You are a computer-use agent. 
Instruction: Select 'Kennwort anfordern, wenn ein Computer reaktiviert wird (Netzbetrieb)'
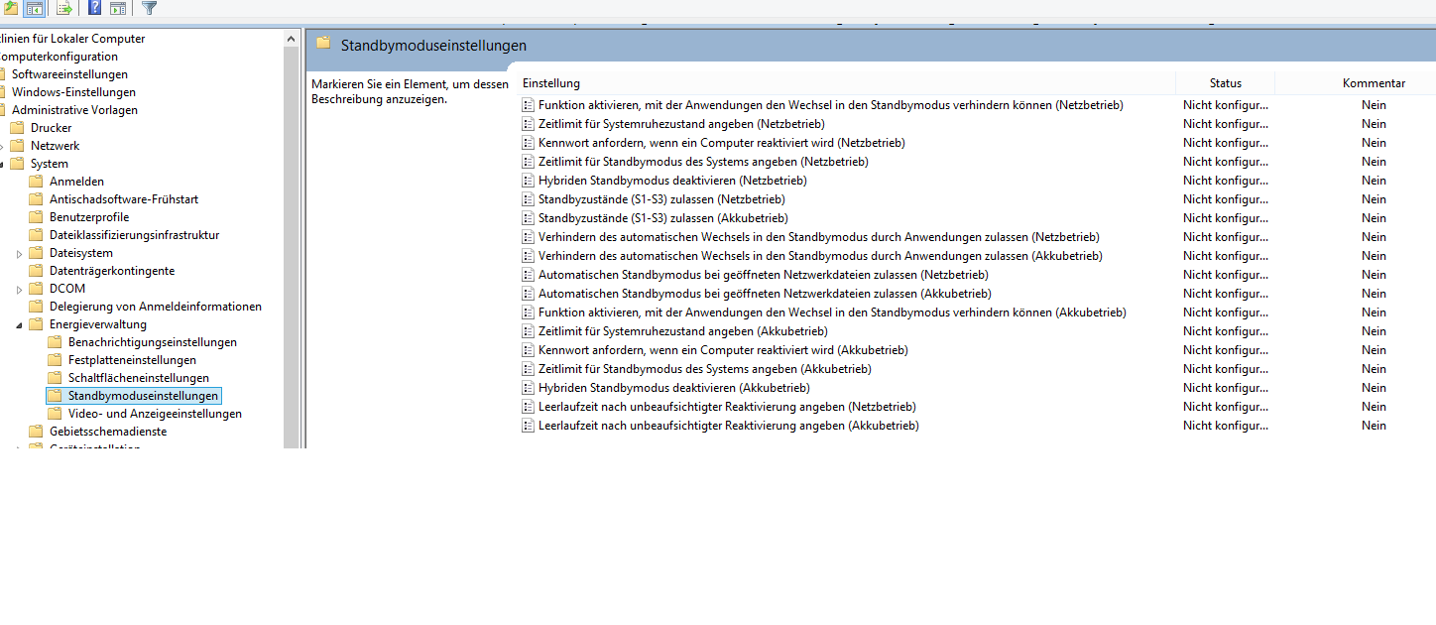(722, 143)
